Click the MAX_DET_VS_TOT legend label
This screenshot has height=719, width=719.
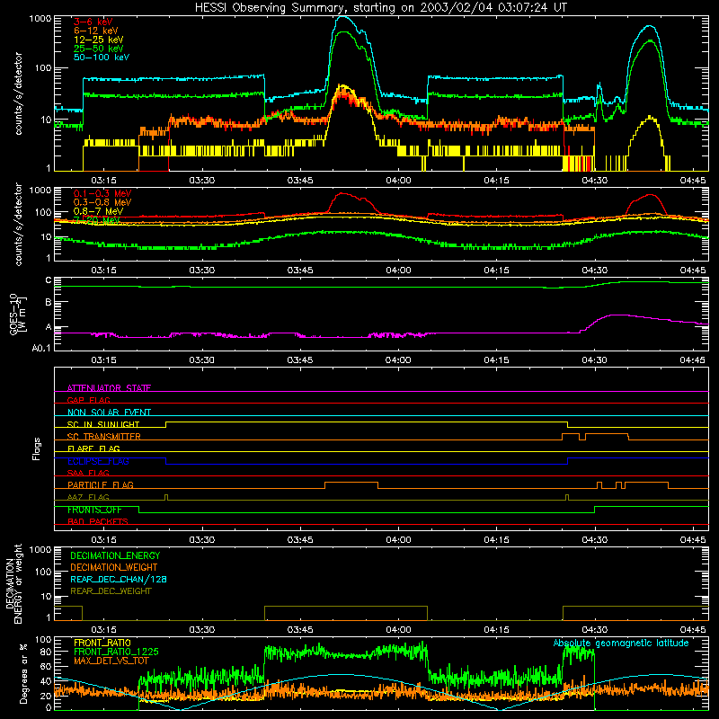[111, 661]
